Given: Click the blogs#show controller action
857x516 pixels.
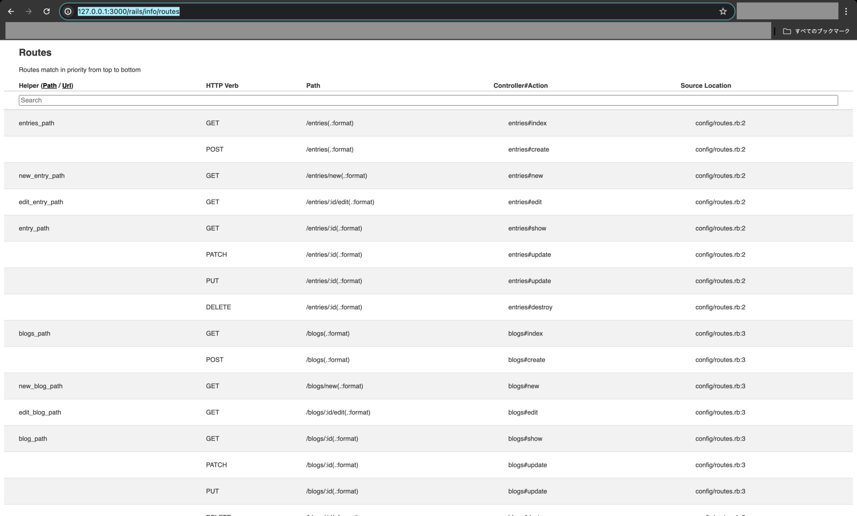Looking at the screenshot, I should [525, 439].
